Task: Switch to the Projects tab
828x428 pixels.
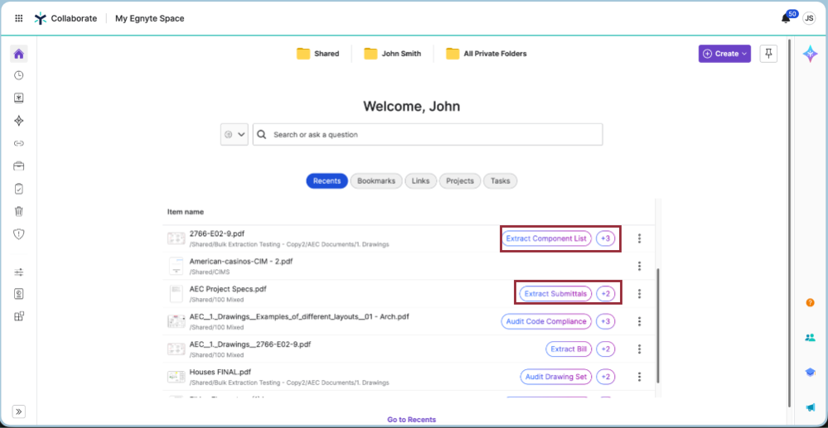Action: pyautogui.click(x=460, y=181)
